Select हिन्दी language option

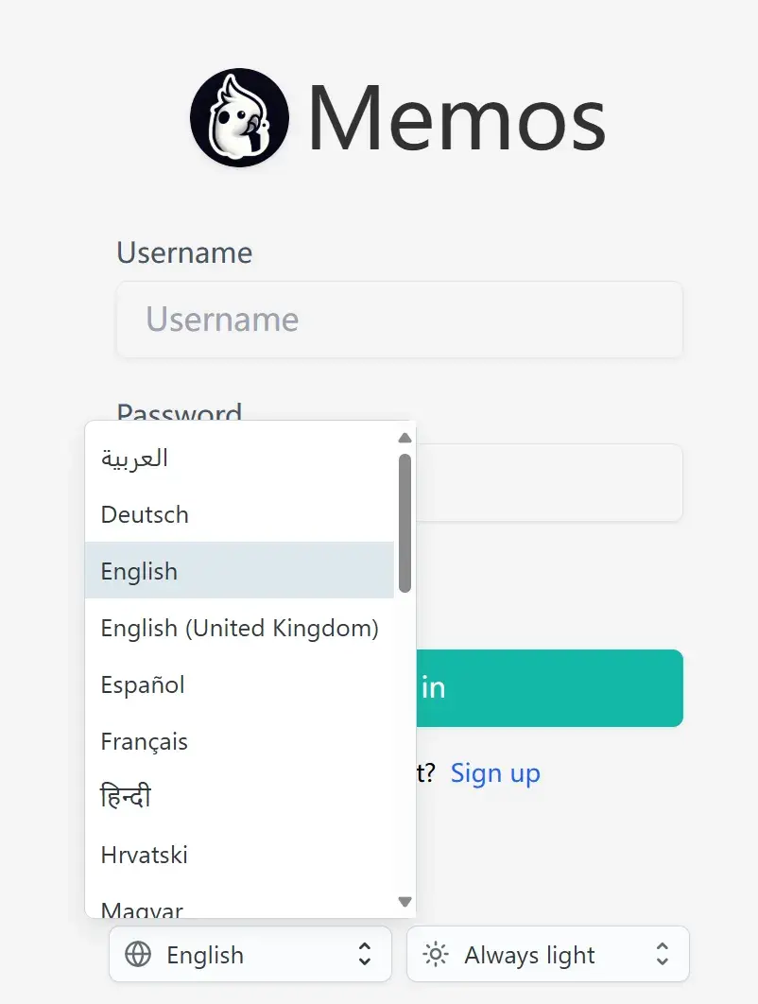click(126, 798)
